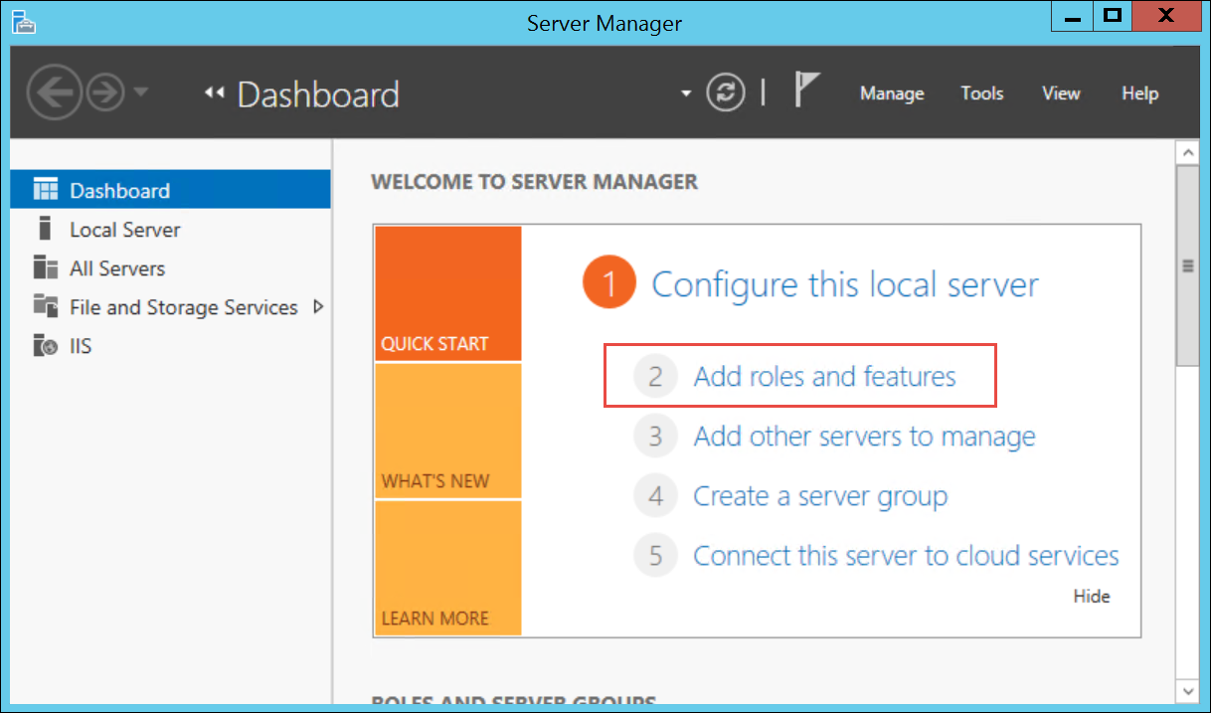Viewport: 1211px width, 713px height.
Task: Click the refresh dashboard icon
Action: pos(726,93)
